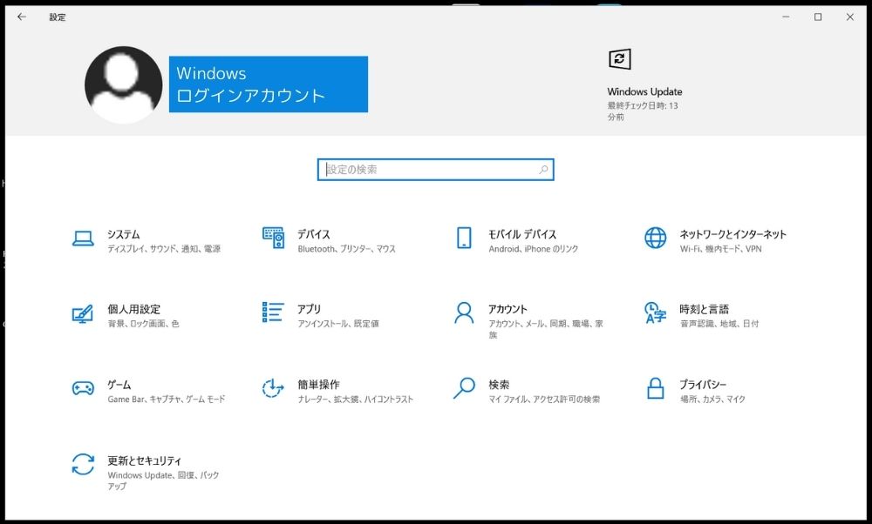Click the Wi-Fi、機内モード、VPN description
Image resolution: width=872 pixels, height=524 pixels.
tap(721, 249)
